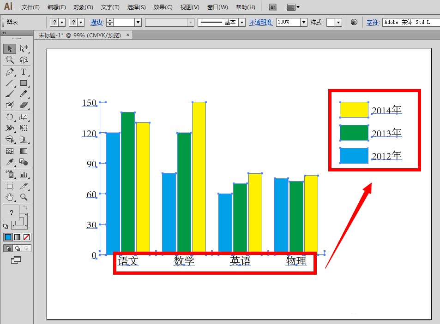440x324 pixels.
Task: Enable Draw Normal mode
Action: tap(8, 248)
